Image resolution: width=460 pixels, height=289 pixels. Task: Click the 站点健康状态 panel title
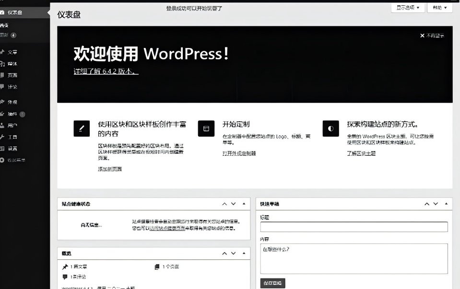click(x=76, y=204)
